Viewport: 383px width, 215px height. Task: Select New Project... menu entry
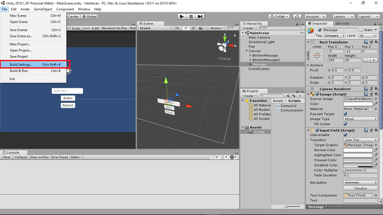tap(33, 44)
